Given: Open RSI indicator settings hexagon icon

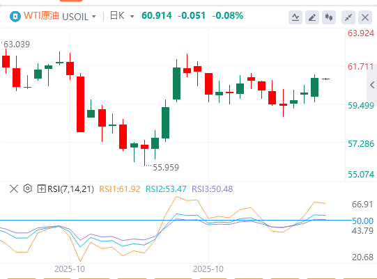Looking at the screenshot, I should click(28, 189).
